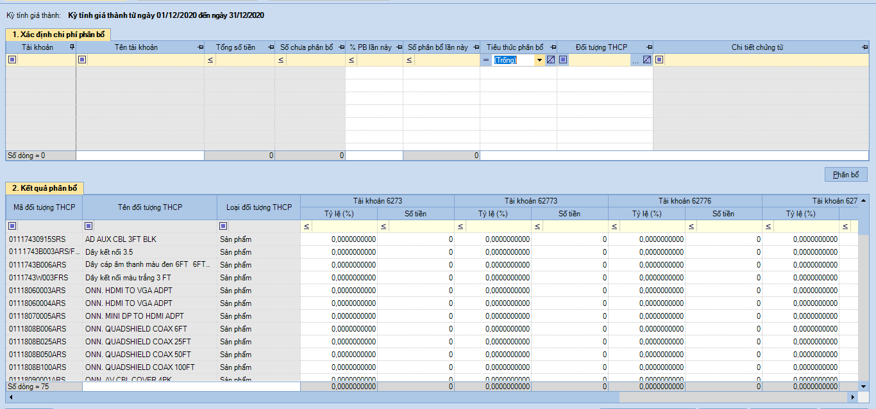
Task: Click the Tài khoản 62776 group header
Action: pos(685,201)
